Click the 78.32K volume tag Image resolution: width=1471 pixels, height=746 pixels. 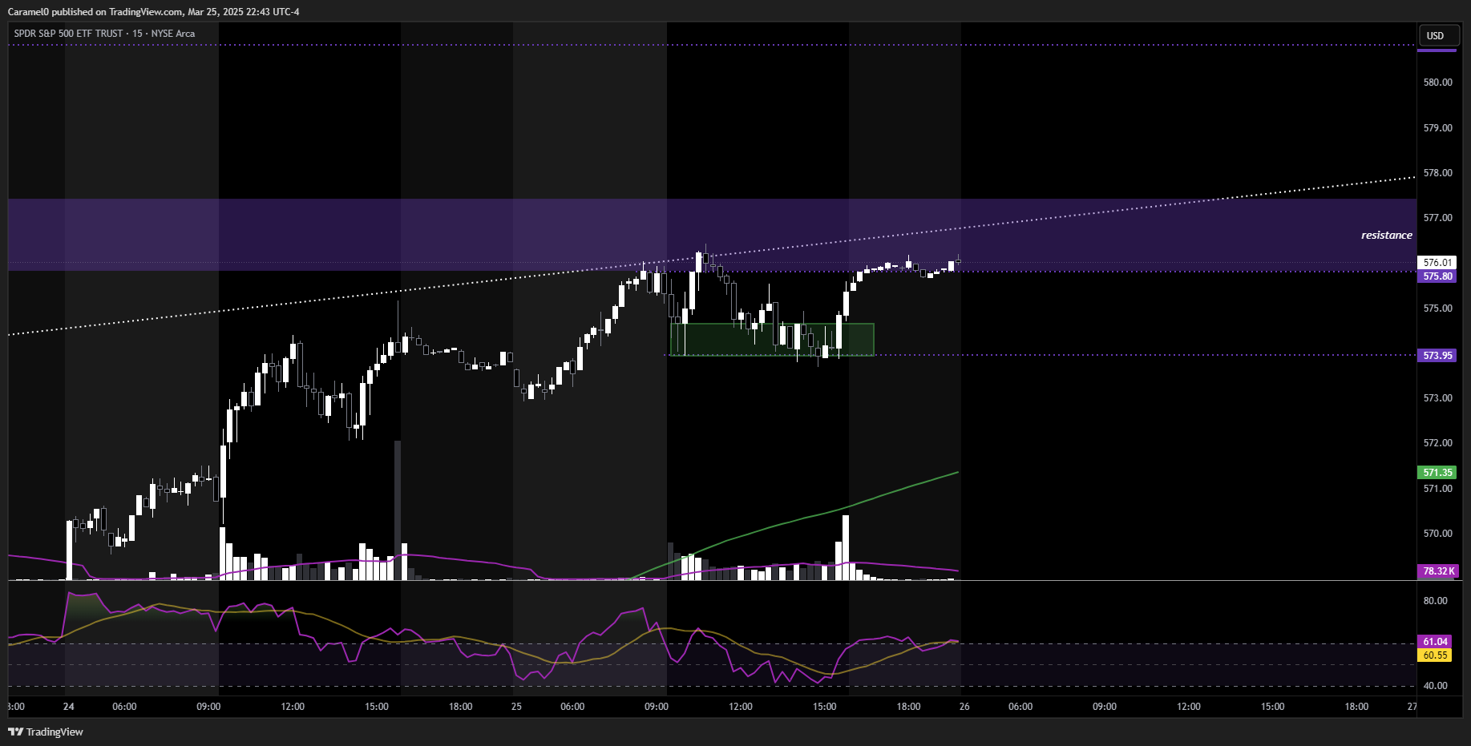1438,571
